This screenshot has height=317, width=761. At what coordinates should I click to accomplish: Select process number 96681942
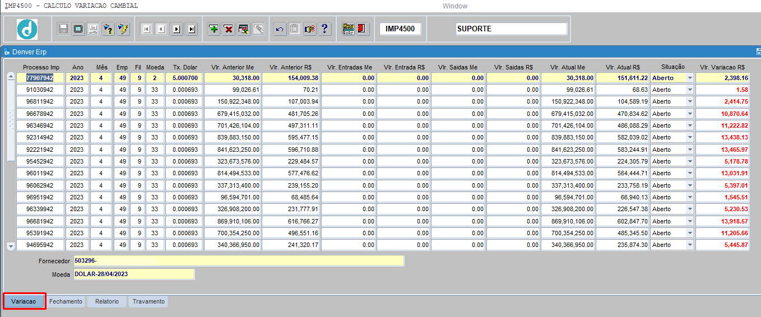pyautogui.click(x=40, y=221)
